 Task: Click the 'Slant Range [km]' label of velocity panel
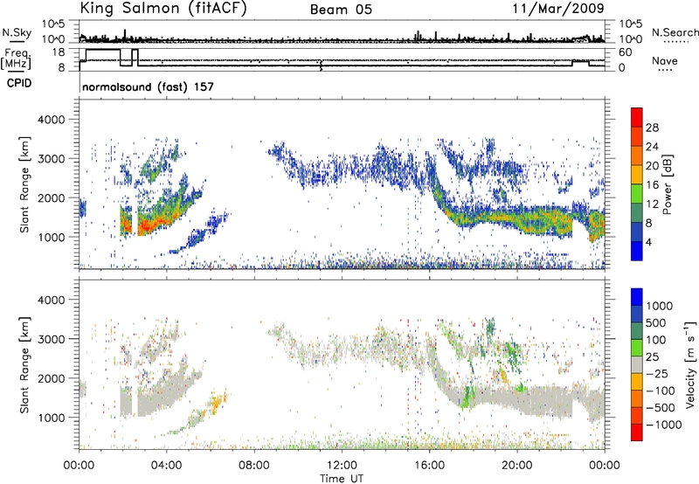pos(24,364)
